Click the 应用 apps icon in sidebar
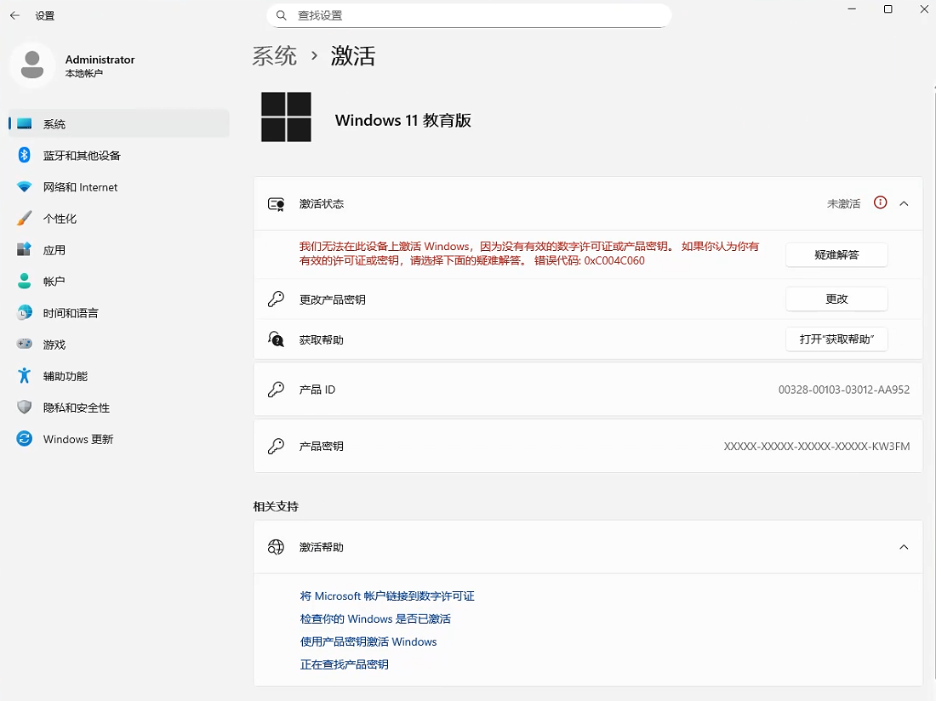 (25, 250)
